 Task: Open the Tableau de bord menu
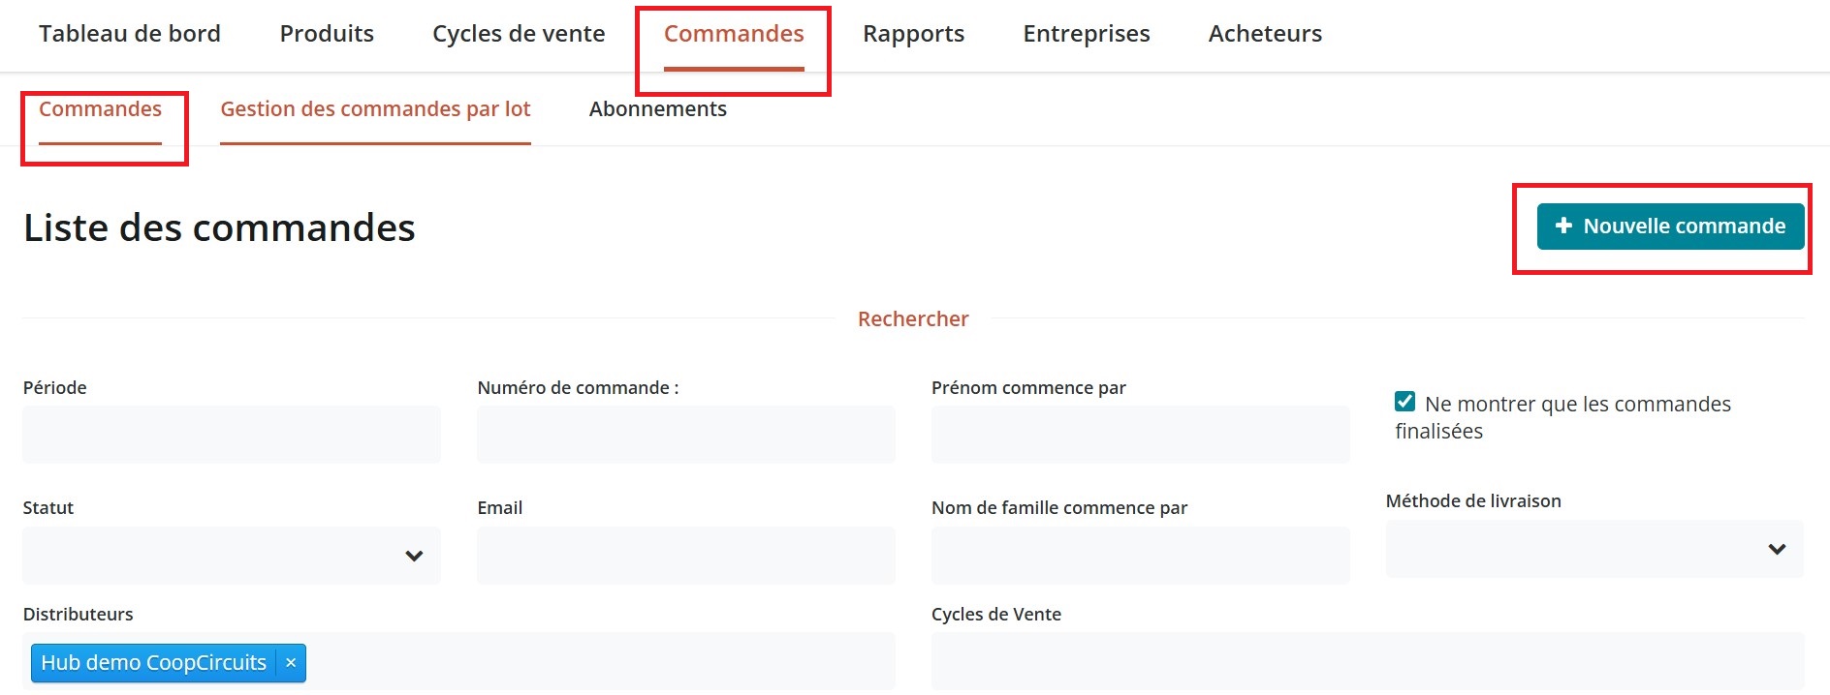coord(130,34)
